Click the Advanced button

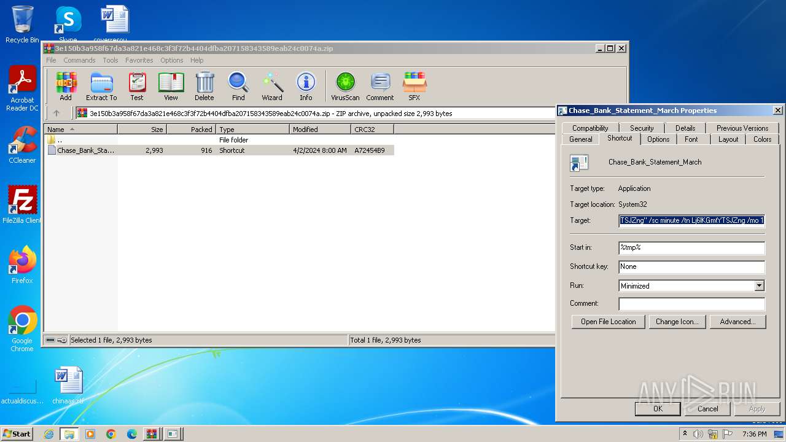pos(737,322)
